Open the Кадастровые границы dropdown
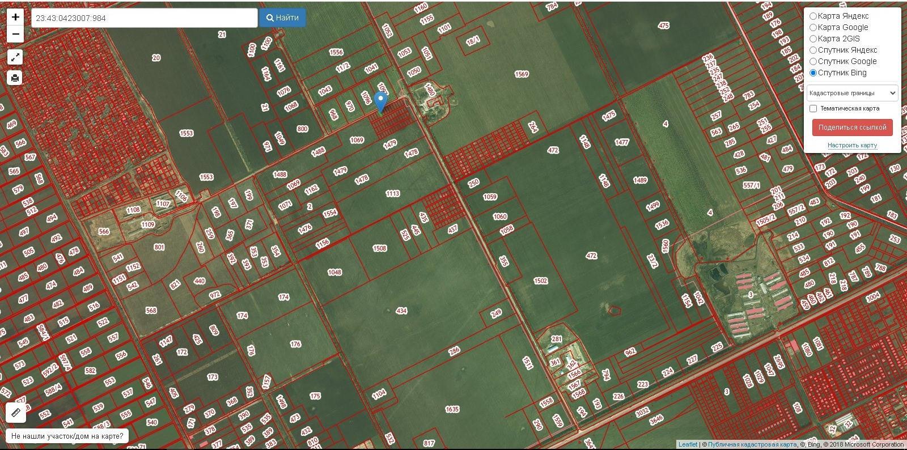This screenshot has width=907, height=450. (852, 93)
